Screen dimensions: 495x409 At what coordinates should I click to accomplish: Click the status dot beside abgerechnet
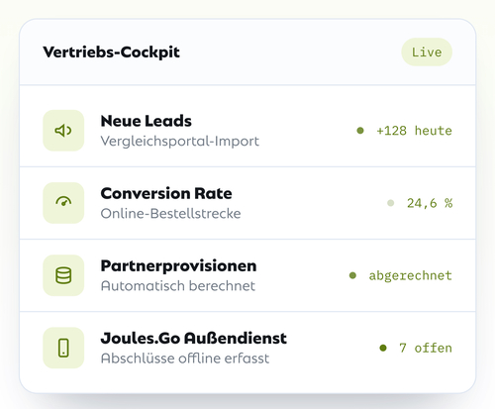pos(352,275)
